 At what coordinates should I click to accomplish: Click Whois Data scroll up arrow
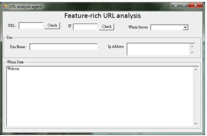(196, 69)
